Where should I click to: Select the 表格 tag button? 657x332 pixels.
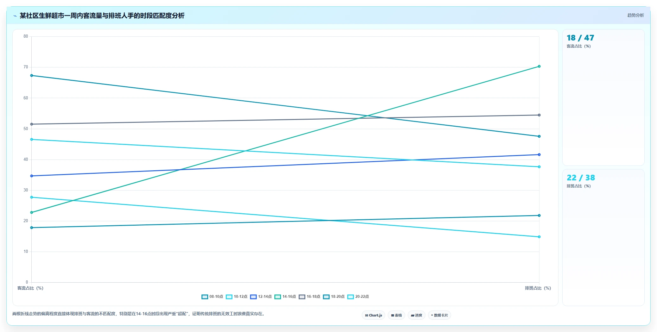coord(396,315)
